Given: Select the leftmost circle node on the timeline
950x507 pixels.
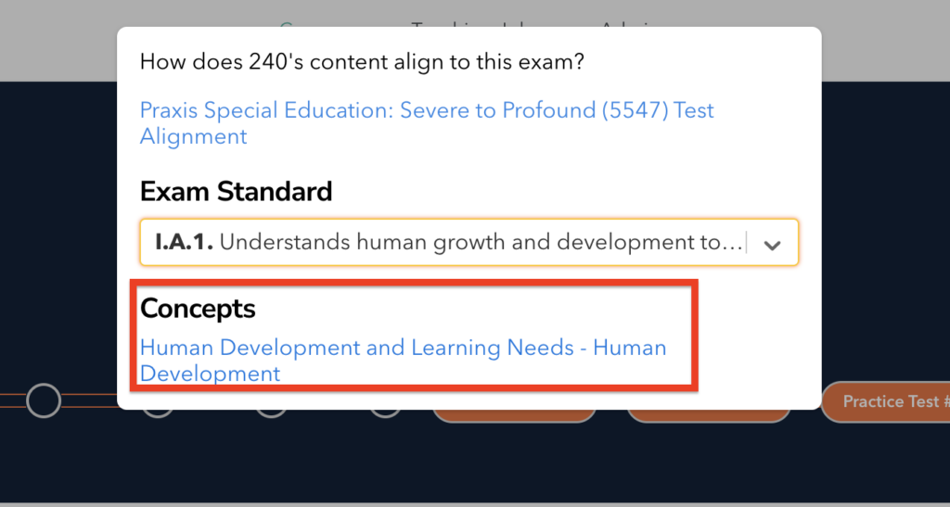Looking at the screenshot, I should click(43, 400).
